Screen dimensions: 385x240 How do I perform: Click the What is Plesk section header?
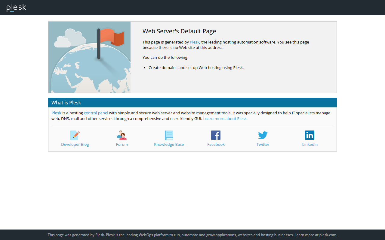pos(192,103)
